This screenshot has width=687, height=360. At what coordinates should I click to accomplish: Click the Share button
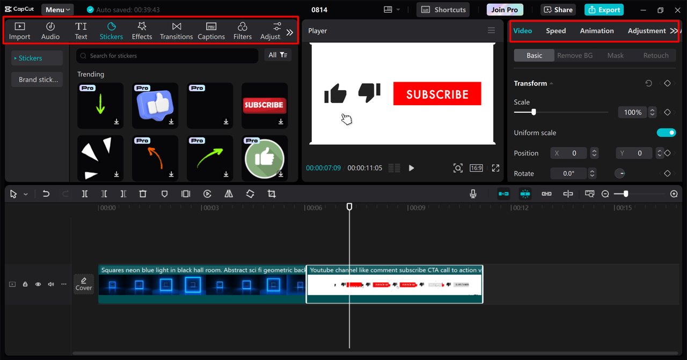pyautogui.click(x=558, y=10)
